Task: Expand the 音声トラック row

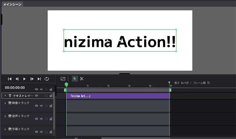Action: pyautogui.click(x=5, y=116)
